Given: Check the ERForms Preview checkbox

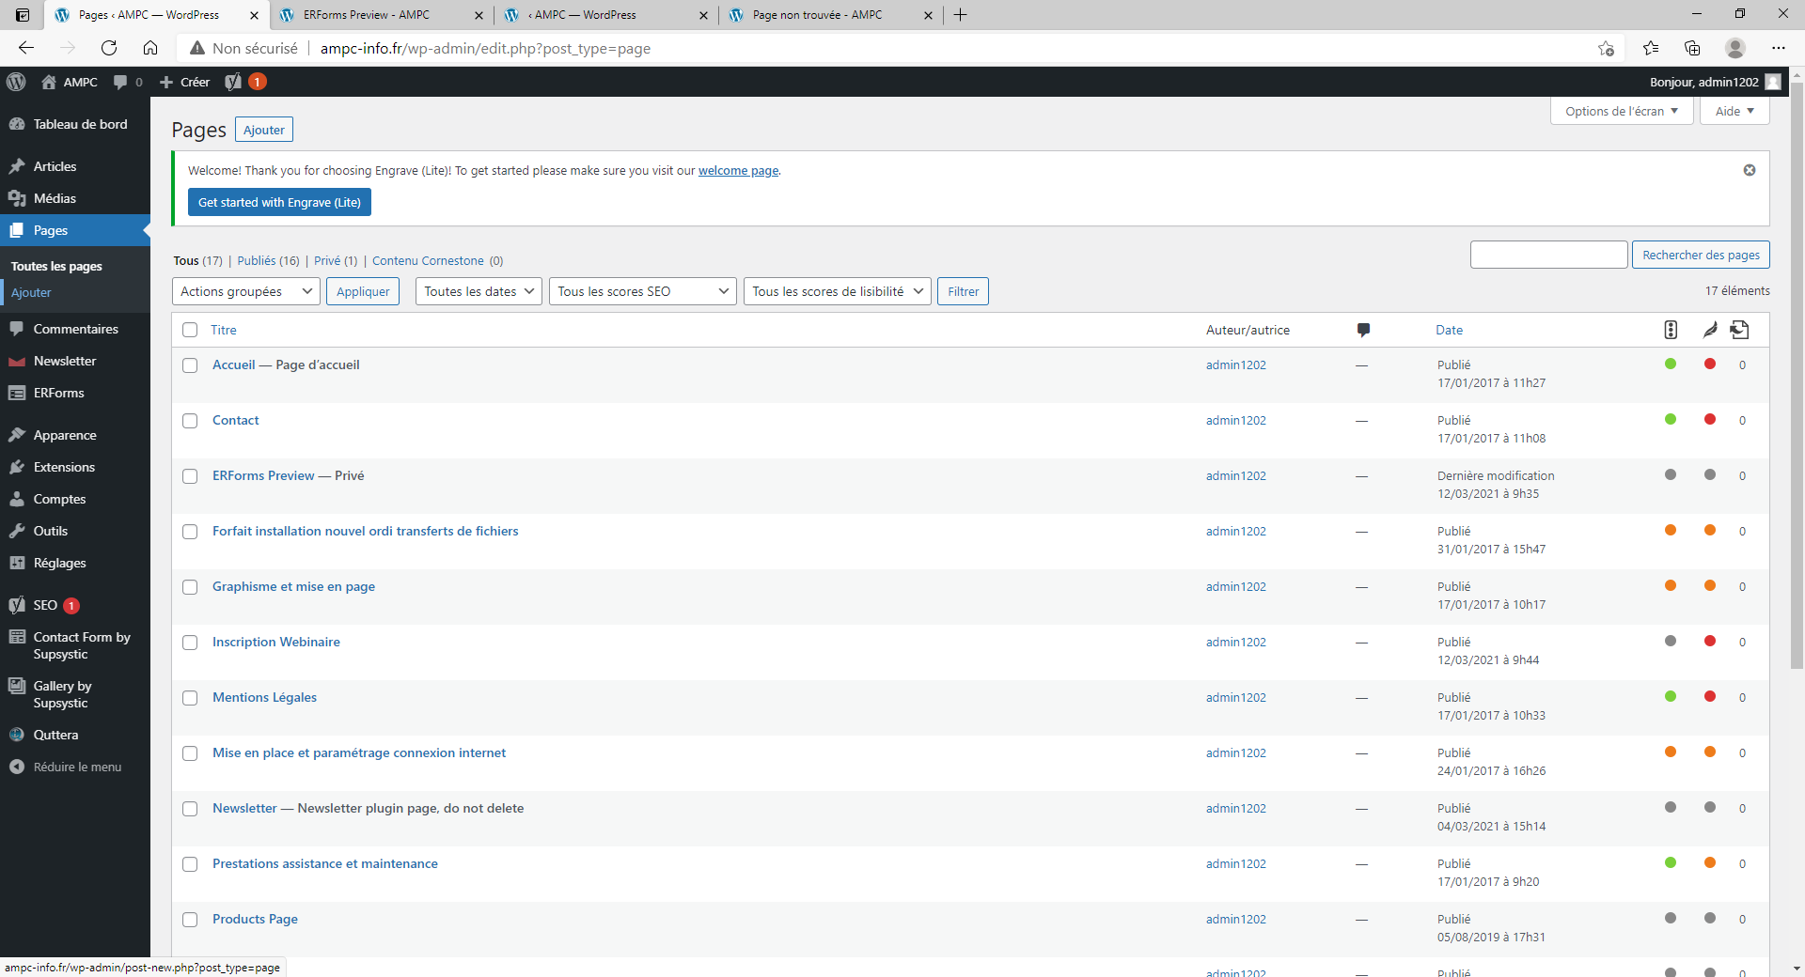Looking at the screenshot, I should (190, 476).
